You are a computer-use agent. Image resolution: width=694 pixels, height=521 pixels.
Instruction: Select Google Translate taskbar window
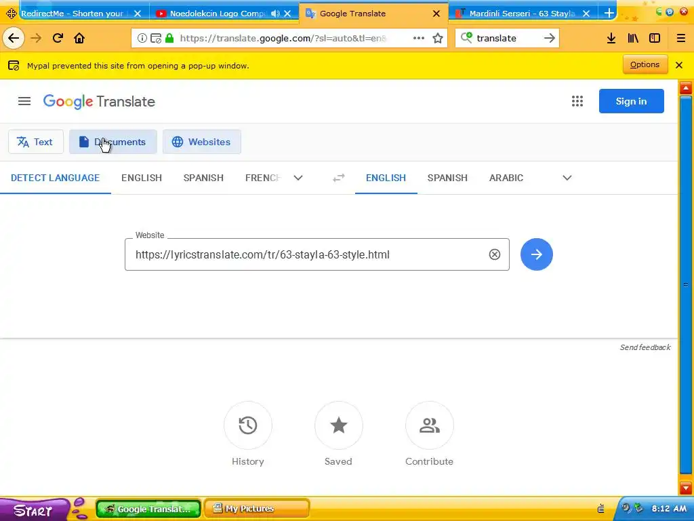coord(148,509)
